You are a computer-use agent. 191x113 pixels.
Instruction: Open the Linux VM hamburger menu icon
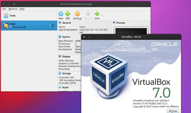[x=52, y=25]
